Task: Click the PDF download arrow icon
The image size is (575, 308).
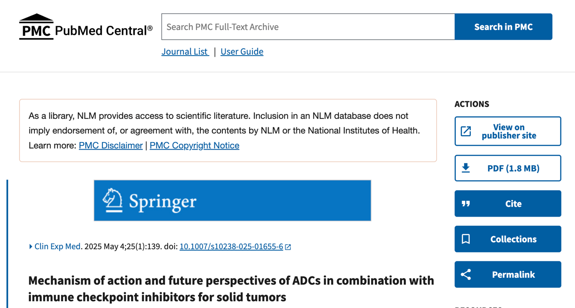Action: pyautogui.click(x=466, y=168)
